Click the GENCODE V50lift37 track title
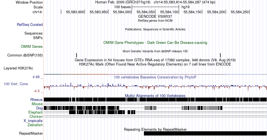Image resolution: width=267 pixels, height=140 pixels. [x=155, y=17]
